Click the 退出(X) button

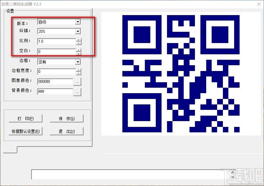coord(67,131)
